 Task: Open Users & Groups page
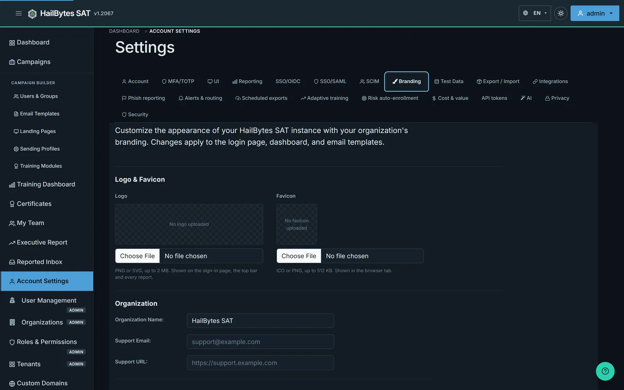click(x=47, y=96)
